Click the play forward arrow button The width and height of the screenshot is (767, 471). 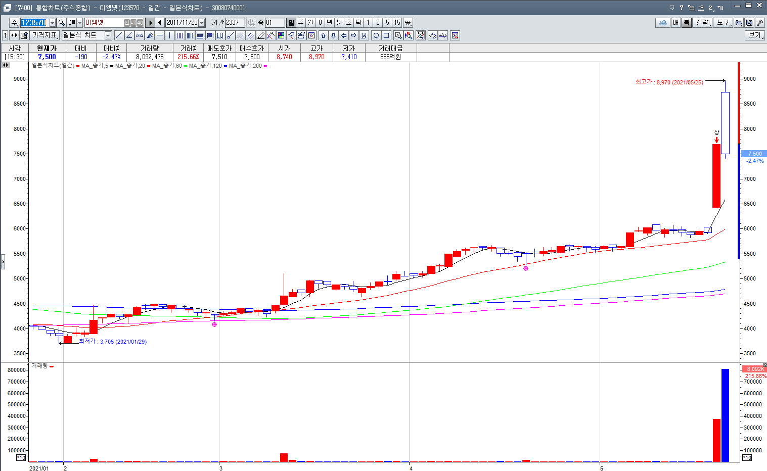click(x=150, y=23)
